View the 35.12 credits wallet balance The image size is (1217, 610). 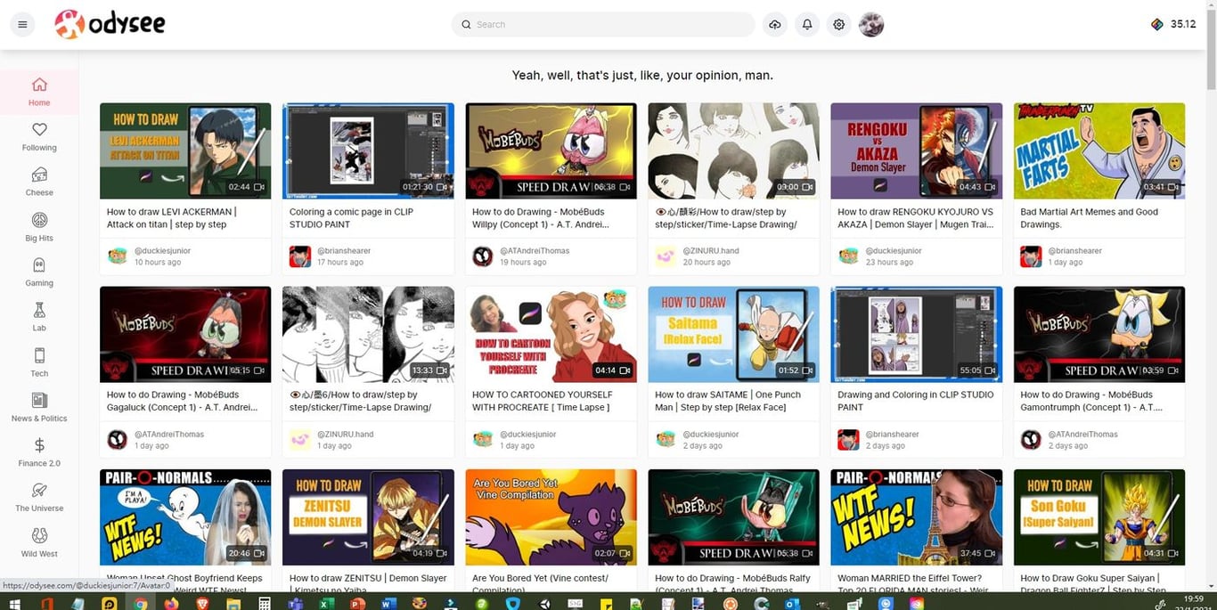[x=1173, y=24]
